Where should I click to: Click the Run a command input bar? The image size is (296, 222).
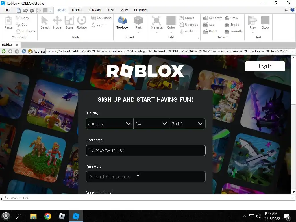click(x=147, y=197)
